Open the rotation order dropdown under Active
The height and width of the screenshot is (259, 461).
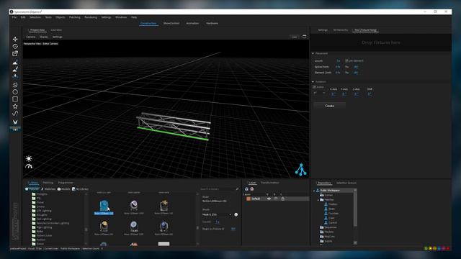click(319, 93)
